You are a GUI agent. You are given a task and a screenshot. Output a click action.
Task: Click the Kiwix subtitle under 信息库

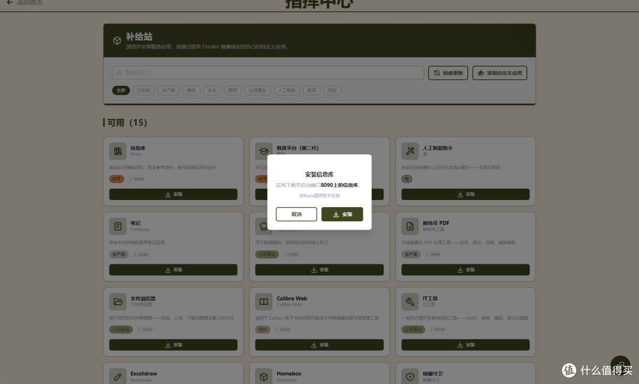coord(135,154)
